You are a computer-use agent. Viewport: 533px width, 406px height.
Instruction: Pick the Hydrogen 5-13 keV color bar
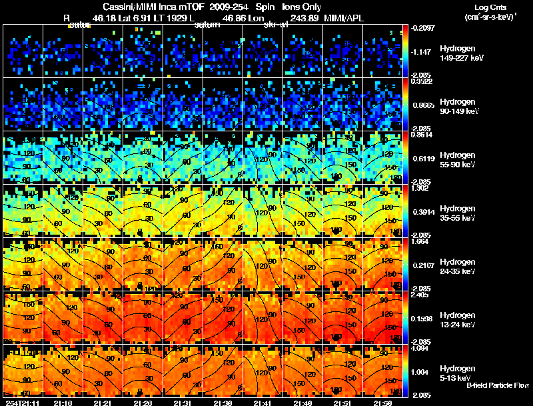(405, 371)
